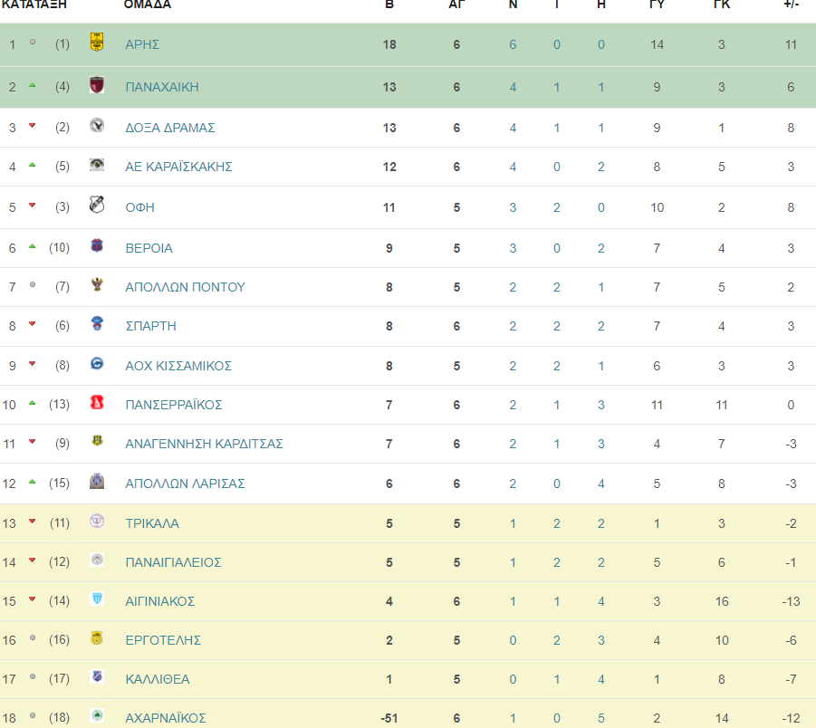Click the ΟΦΗ club logo
Screen dimensions: 816x728
point(97,205)
